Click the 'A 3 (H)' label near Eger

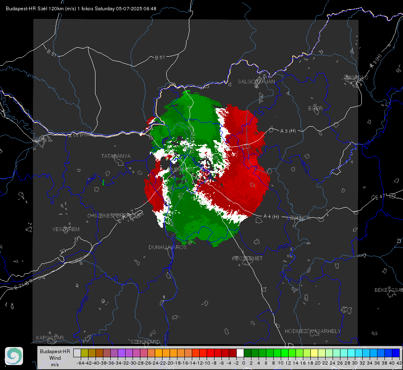click(288, 131)
